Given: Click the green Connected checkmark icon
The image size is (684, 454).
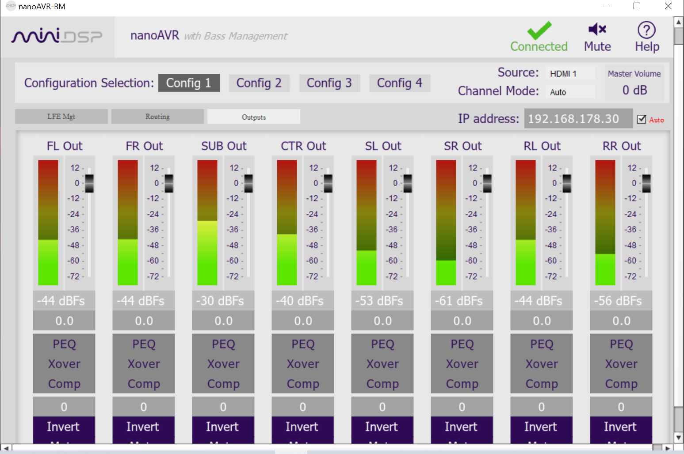Looking at the screenshot, I should 539,30.
